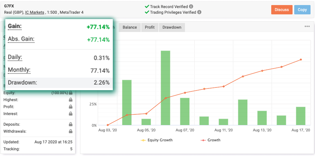Viewport: 315px width, 156px height.
Task: Click the last Growth line point at Aug 17
Action: pos(301,60)
